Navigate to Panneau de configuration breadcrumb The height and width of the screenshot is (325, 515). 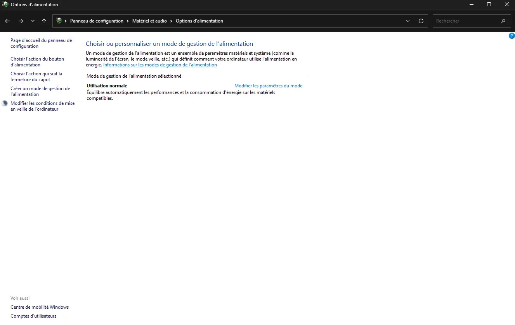pos(97,21)
